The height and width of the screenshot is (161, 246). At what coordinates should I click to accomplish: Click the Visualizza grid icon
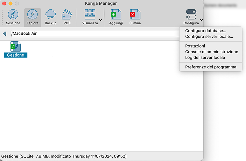point(90,15)
